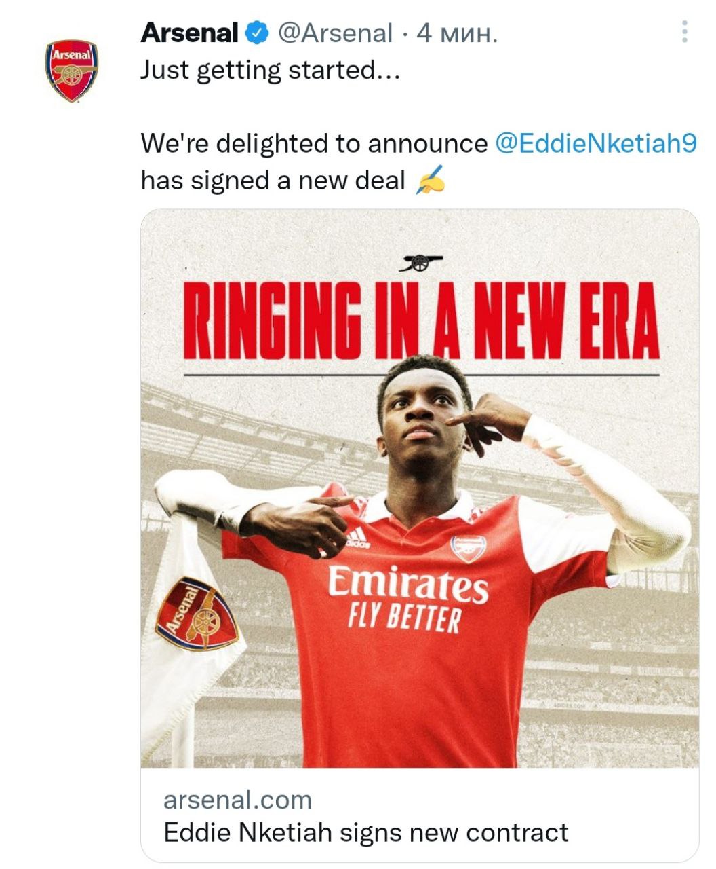Visit the arsenal.com domain link
716x869 pixels.
click(237, 800)
